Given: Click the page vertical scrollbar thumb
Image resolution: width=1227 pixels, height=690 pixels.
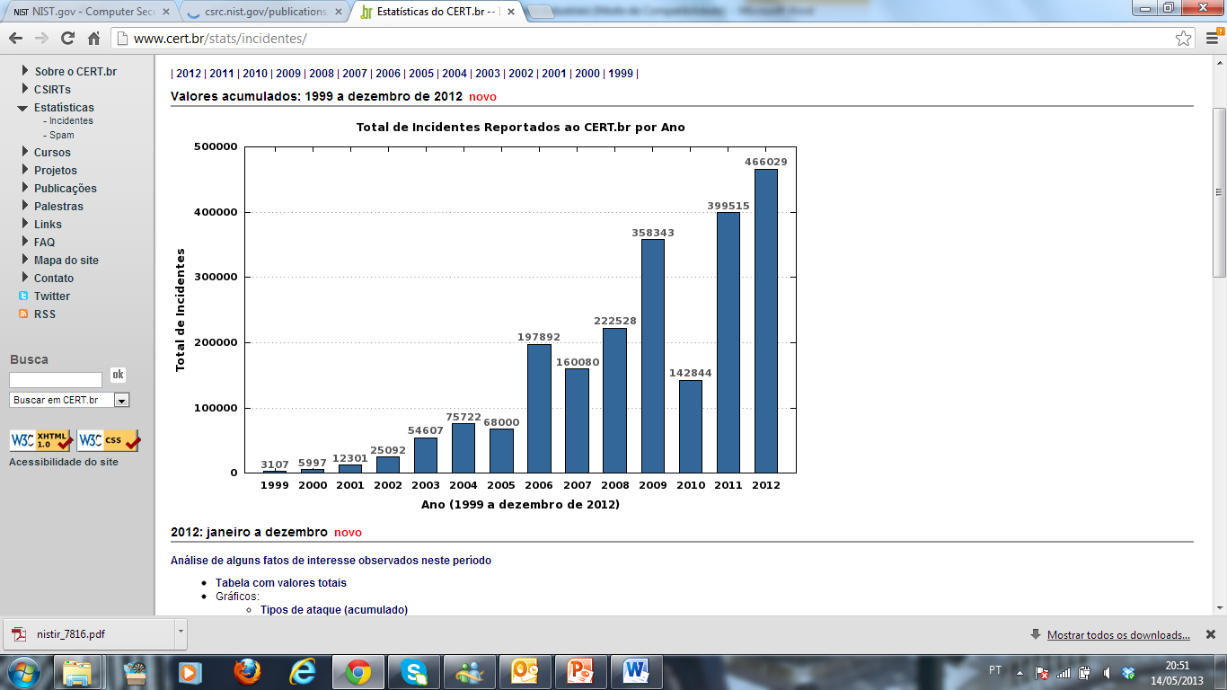Looking at the screenshot, I should [1219, 191].
